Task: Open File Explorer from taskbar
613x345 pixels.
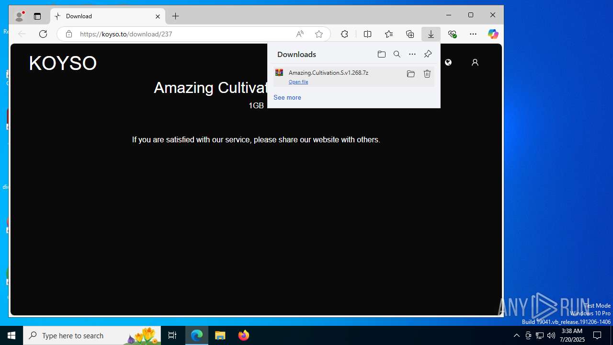Action: 220,335
